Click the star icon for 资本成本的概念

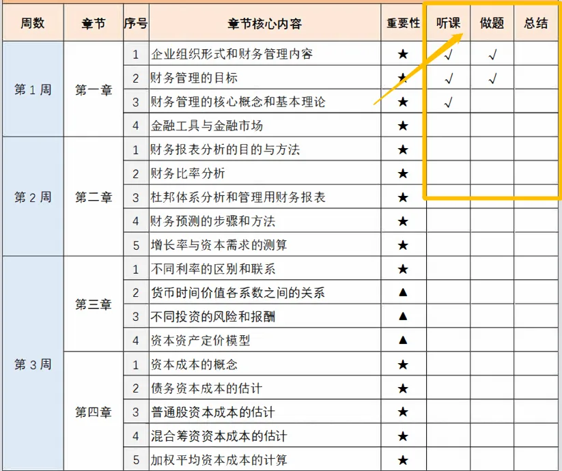[x=403, y=365]
